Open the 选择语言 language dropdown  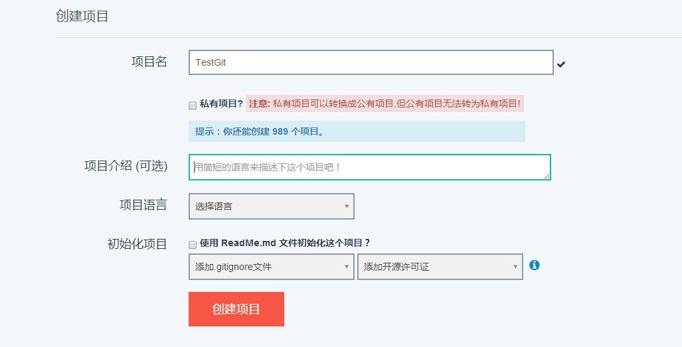tap(272, 206)
